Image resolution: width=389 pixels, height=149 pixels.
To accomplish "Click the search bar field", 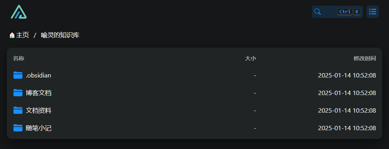I will 337,12.
